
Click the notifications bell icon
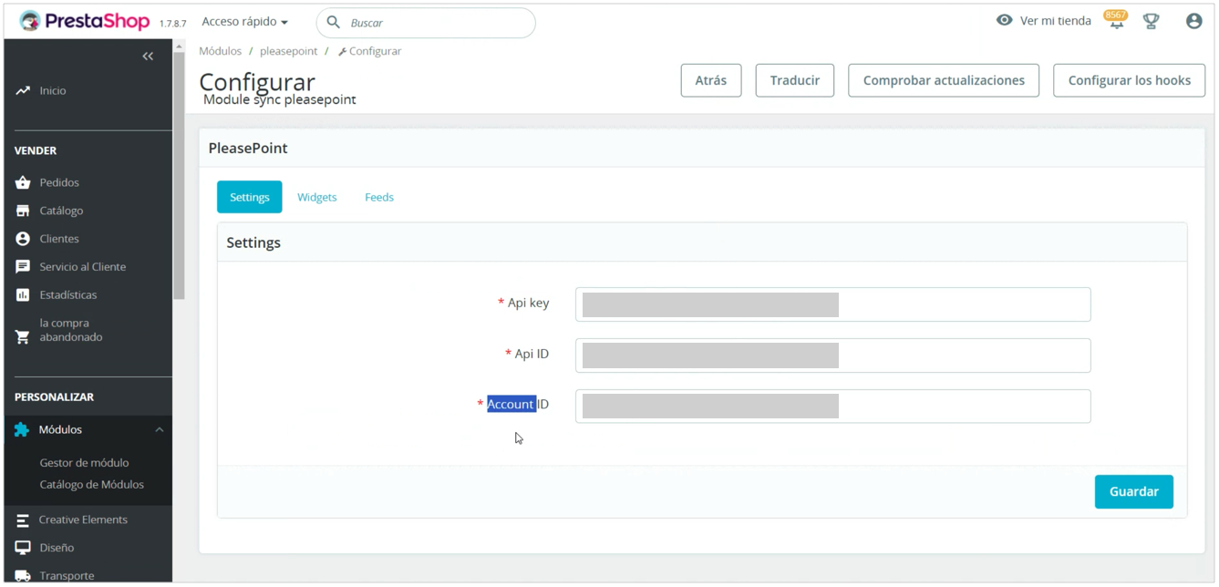[x=1116, y=22]
